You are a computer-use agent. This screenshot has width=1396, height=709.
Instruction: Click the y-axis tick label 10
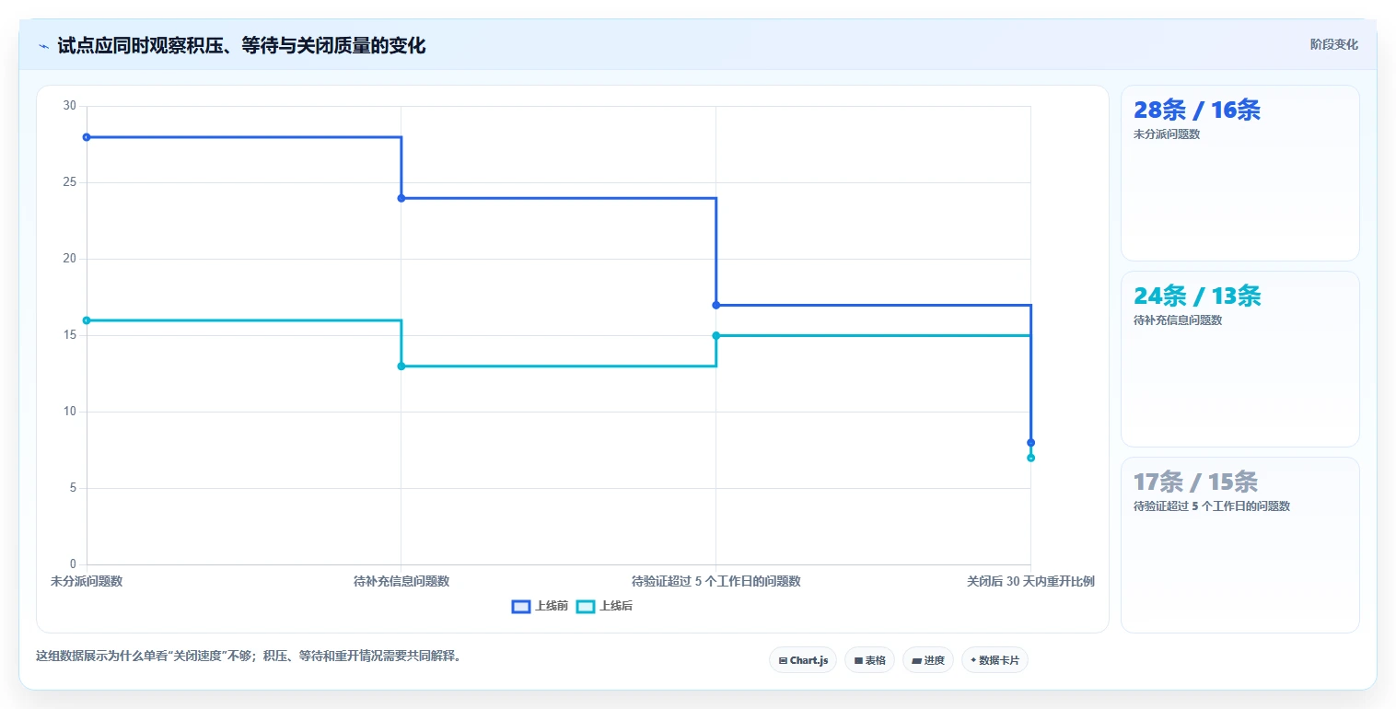tap(70, 412)
